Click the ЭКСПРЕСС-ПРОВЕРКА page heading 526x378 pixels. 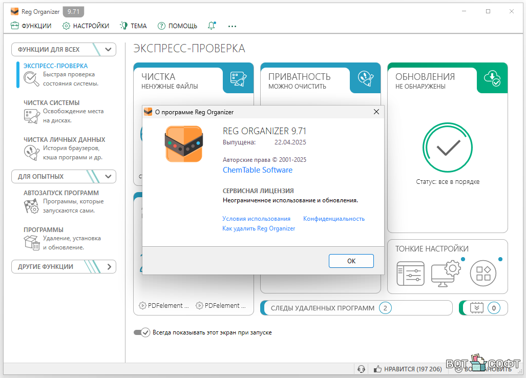pos(189,49)
